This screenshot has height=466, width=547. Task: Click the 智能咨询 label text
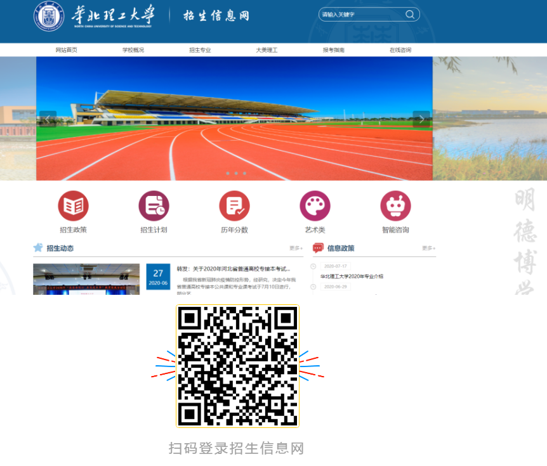[395, 230]
